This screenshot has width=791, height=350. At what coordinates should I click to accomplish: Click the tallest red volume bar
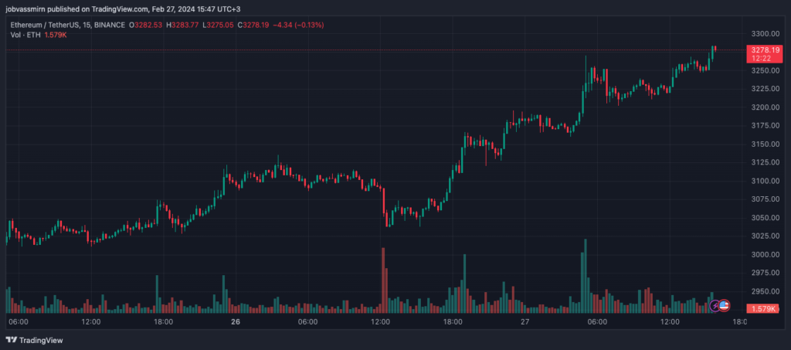[x=383, y=280]
